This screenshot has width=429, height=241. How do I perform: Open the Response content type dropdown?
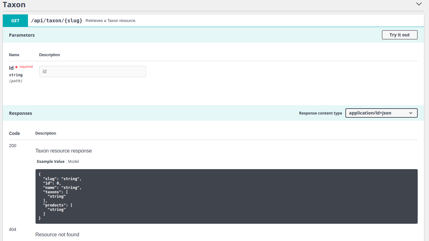[x=381, y=113]
